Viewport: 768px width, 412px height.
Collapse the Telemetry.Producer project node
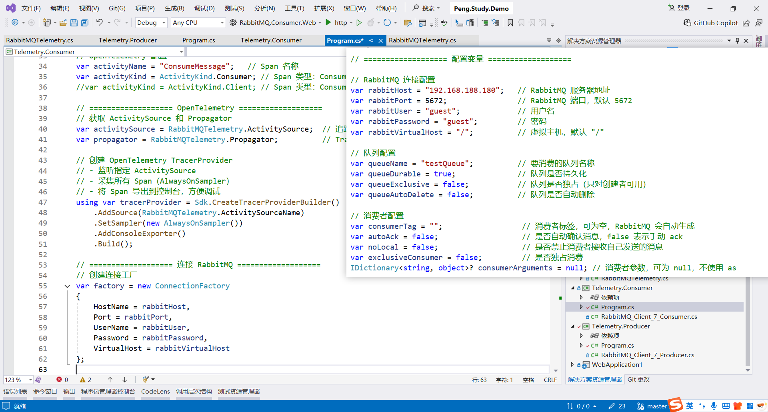click(572, 326)
